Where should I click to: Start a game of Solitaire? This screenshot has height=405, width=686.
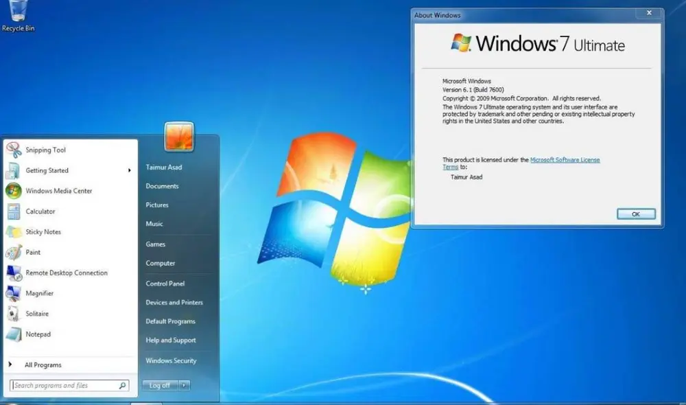[38, 314]
